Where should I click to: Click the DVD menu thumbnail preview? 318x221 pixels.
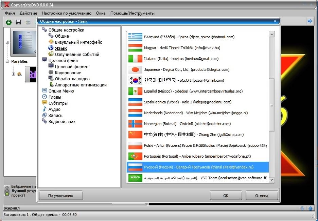24,42
